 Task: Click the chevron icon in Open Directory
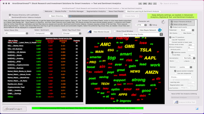[65, 16]
